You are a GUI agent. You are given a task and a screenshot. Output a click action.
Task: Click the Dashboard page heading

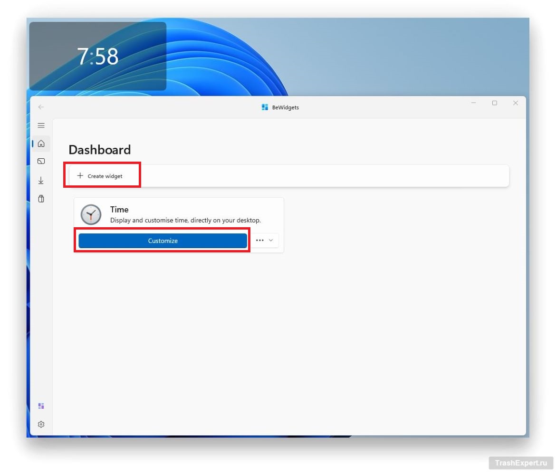[99, 150]
